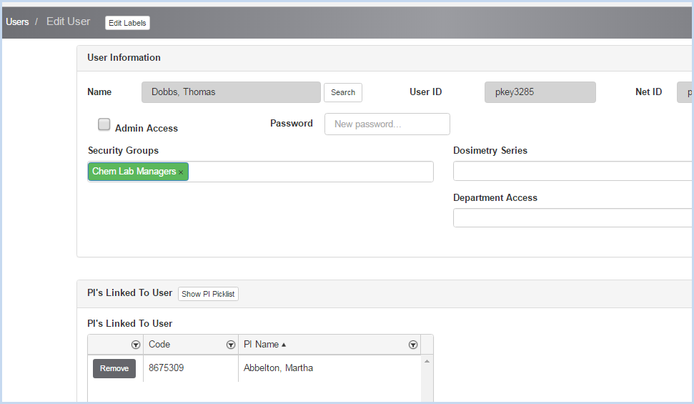Sort the table by PI Name header
Image resolution: width=694 pixels, height=404 pixels.
261,344
